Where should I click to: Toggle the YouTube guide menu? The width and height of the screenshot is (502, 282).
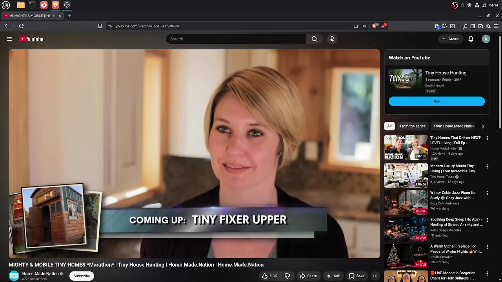[9, 39]
